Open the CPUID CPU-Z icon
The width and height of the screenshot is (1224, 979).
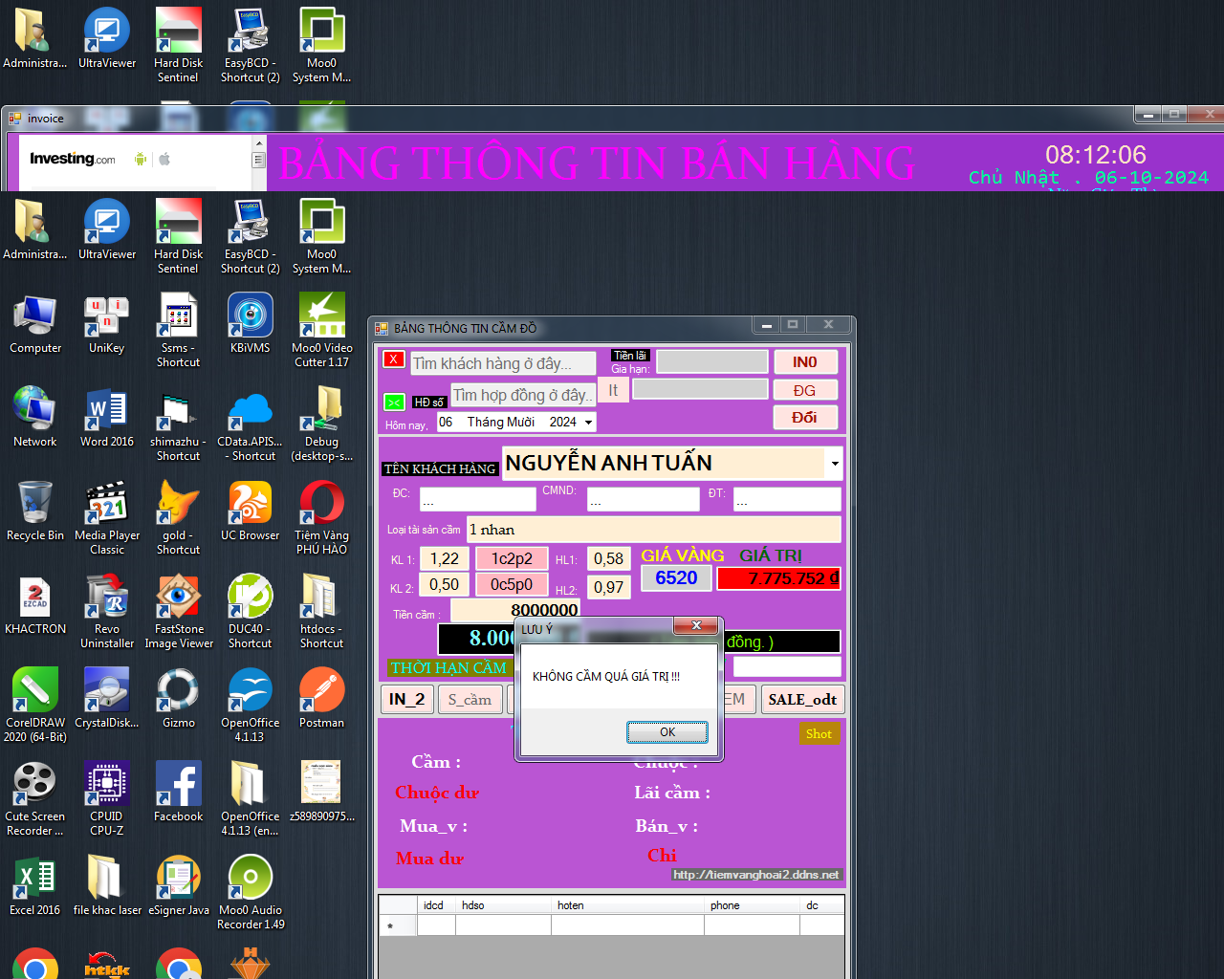coord(107,794)
